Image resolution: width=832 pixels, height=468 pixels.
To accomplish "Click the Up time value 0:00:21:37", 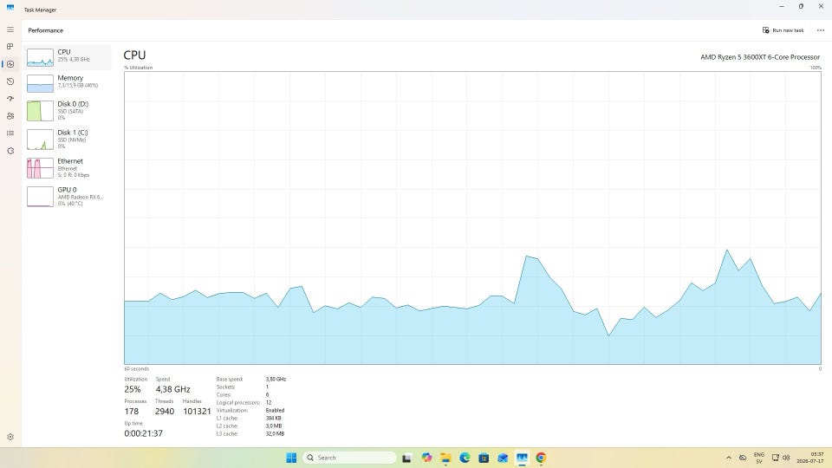I will pyautogui.click(x=143, y=433).
